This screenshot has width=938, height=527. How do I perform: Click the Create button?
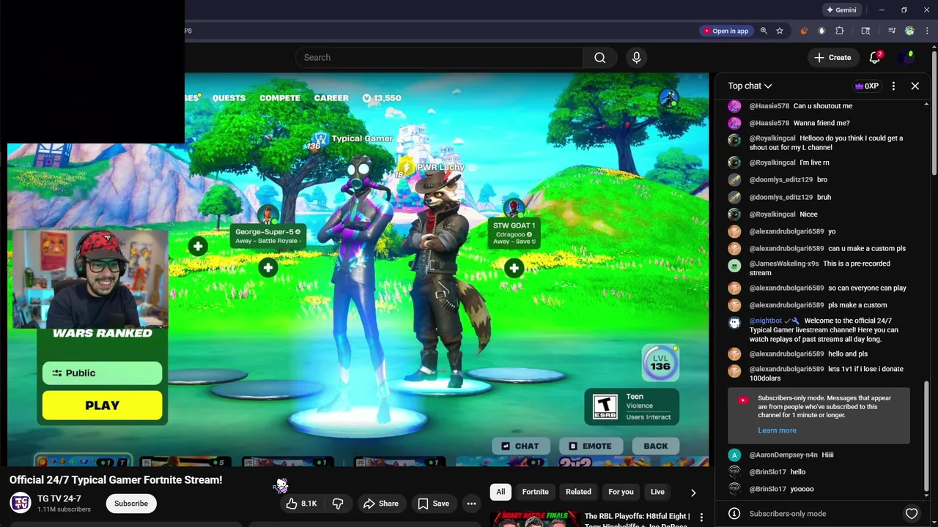click(832, 58)
